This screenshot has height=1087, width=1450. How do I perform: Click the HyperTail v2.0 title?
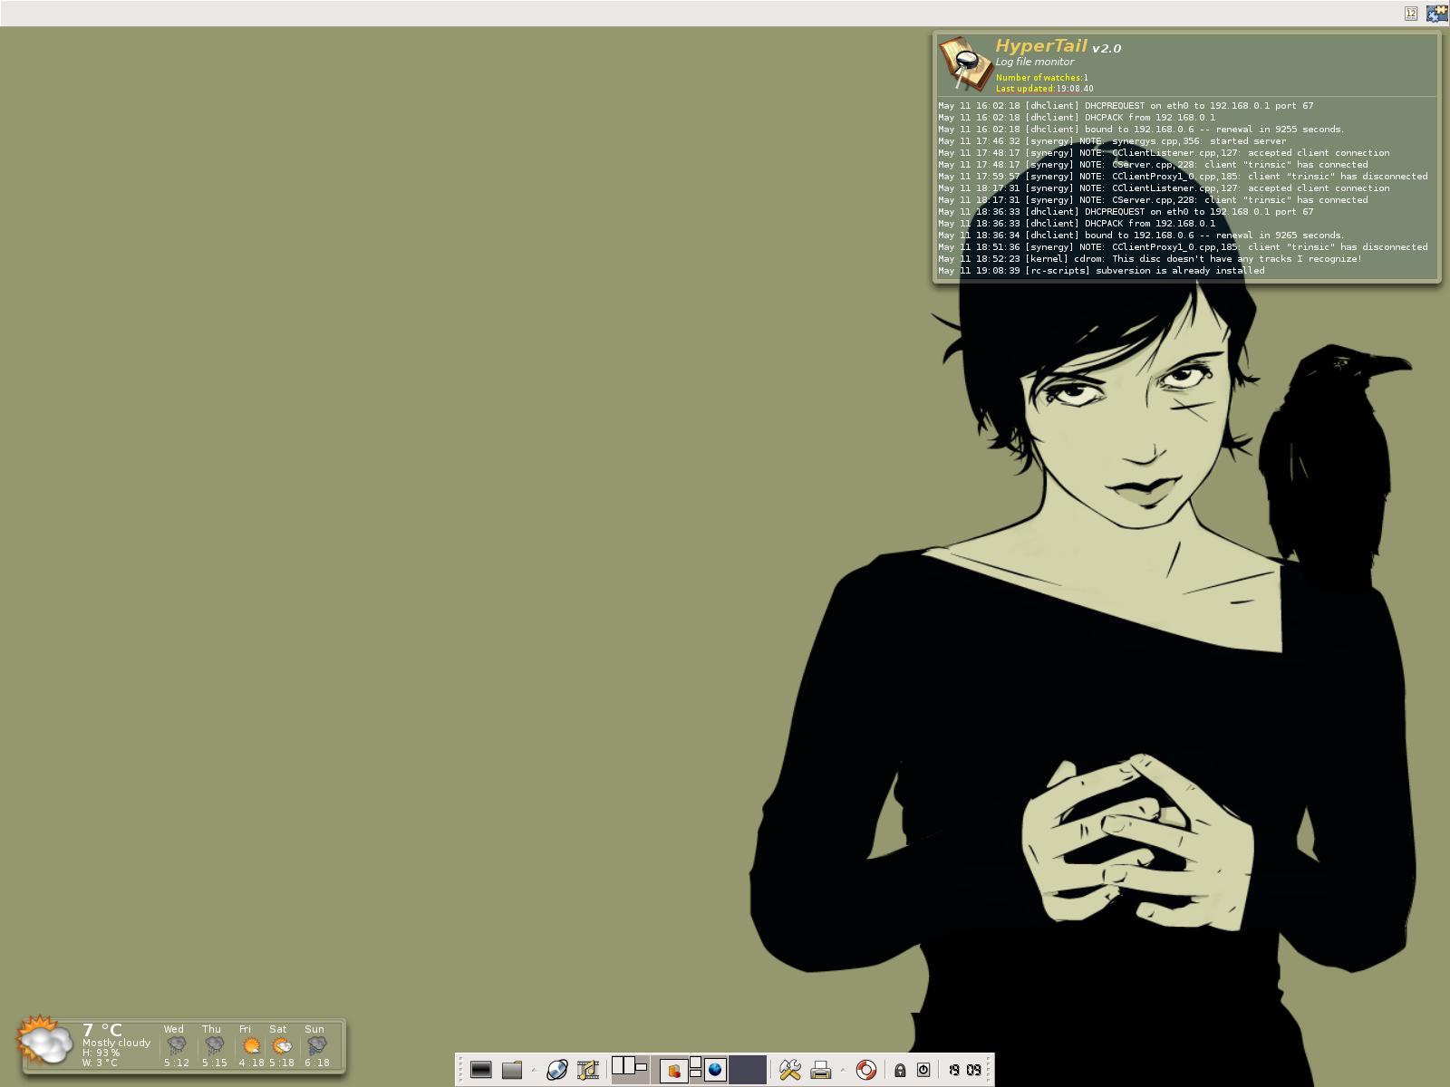1058,46
